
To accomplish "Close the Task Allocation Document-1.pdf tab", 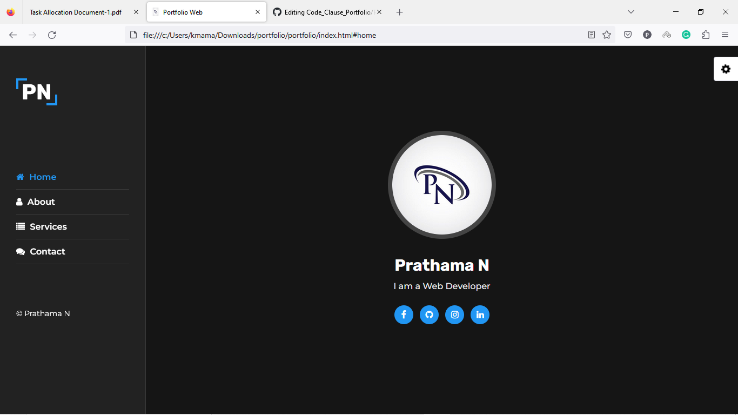I will (x=136, y=12).
